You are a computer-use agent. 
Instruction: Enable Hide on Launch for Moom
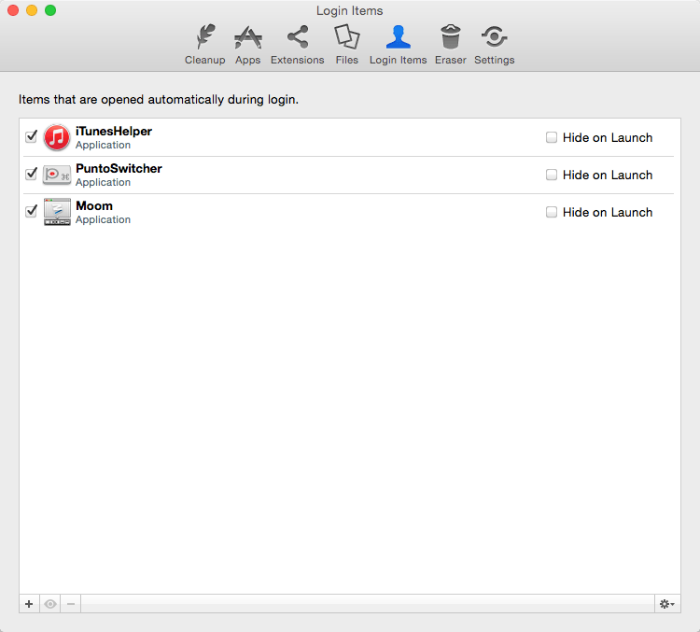[552, 212]
